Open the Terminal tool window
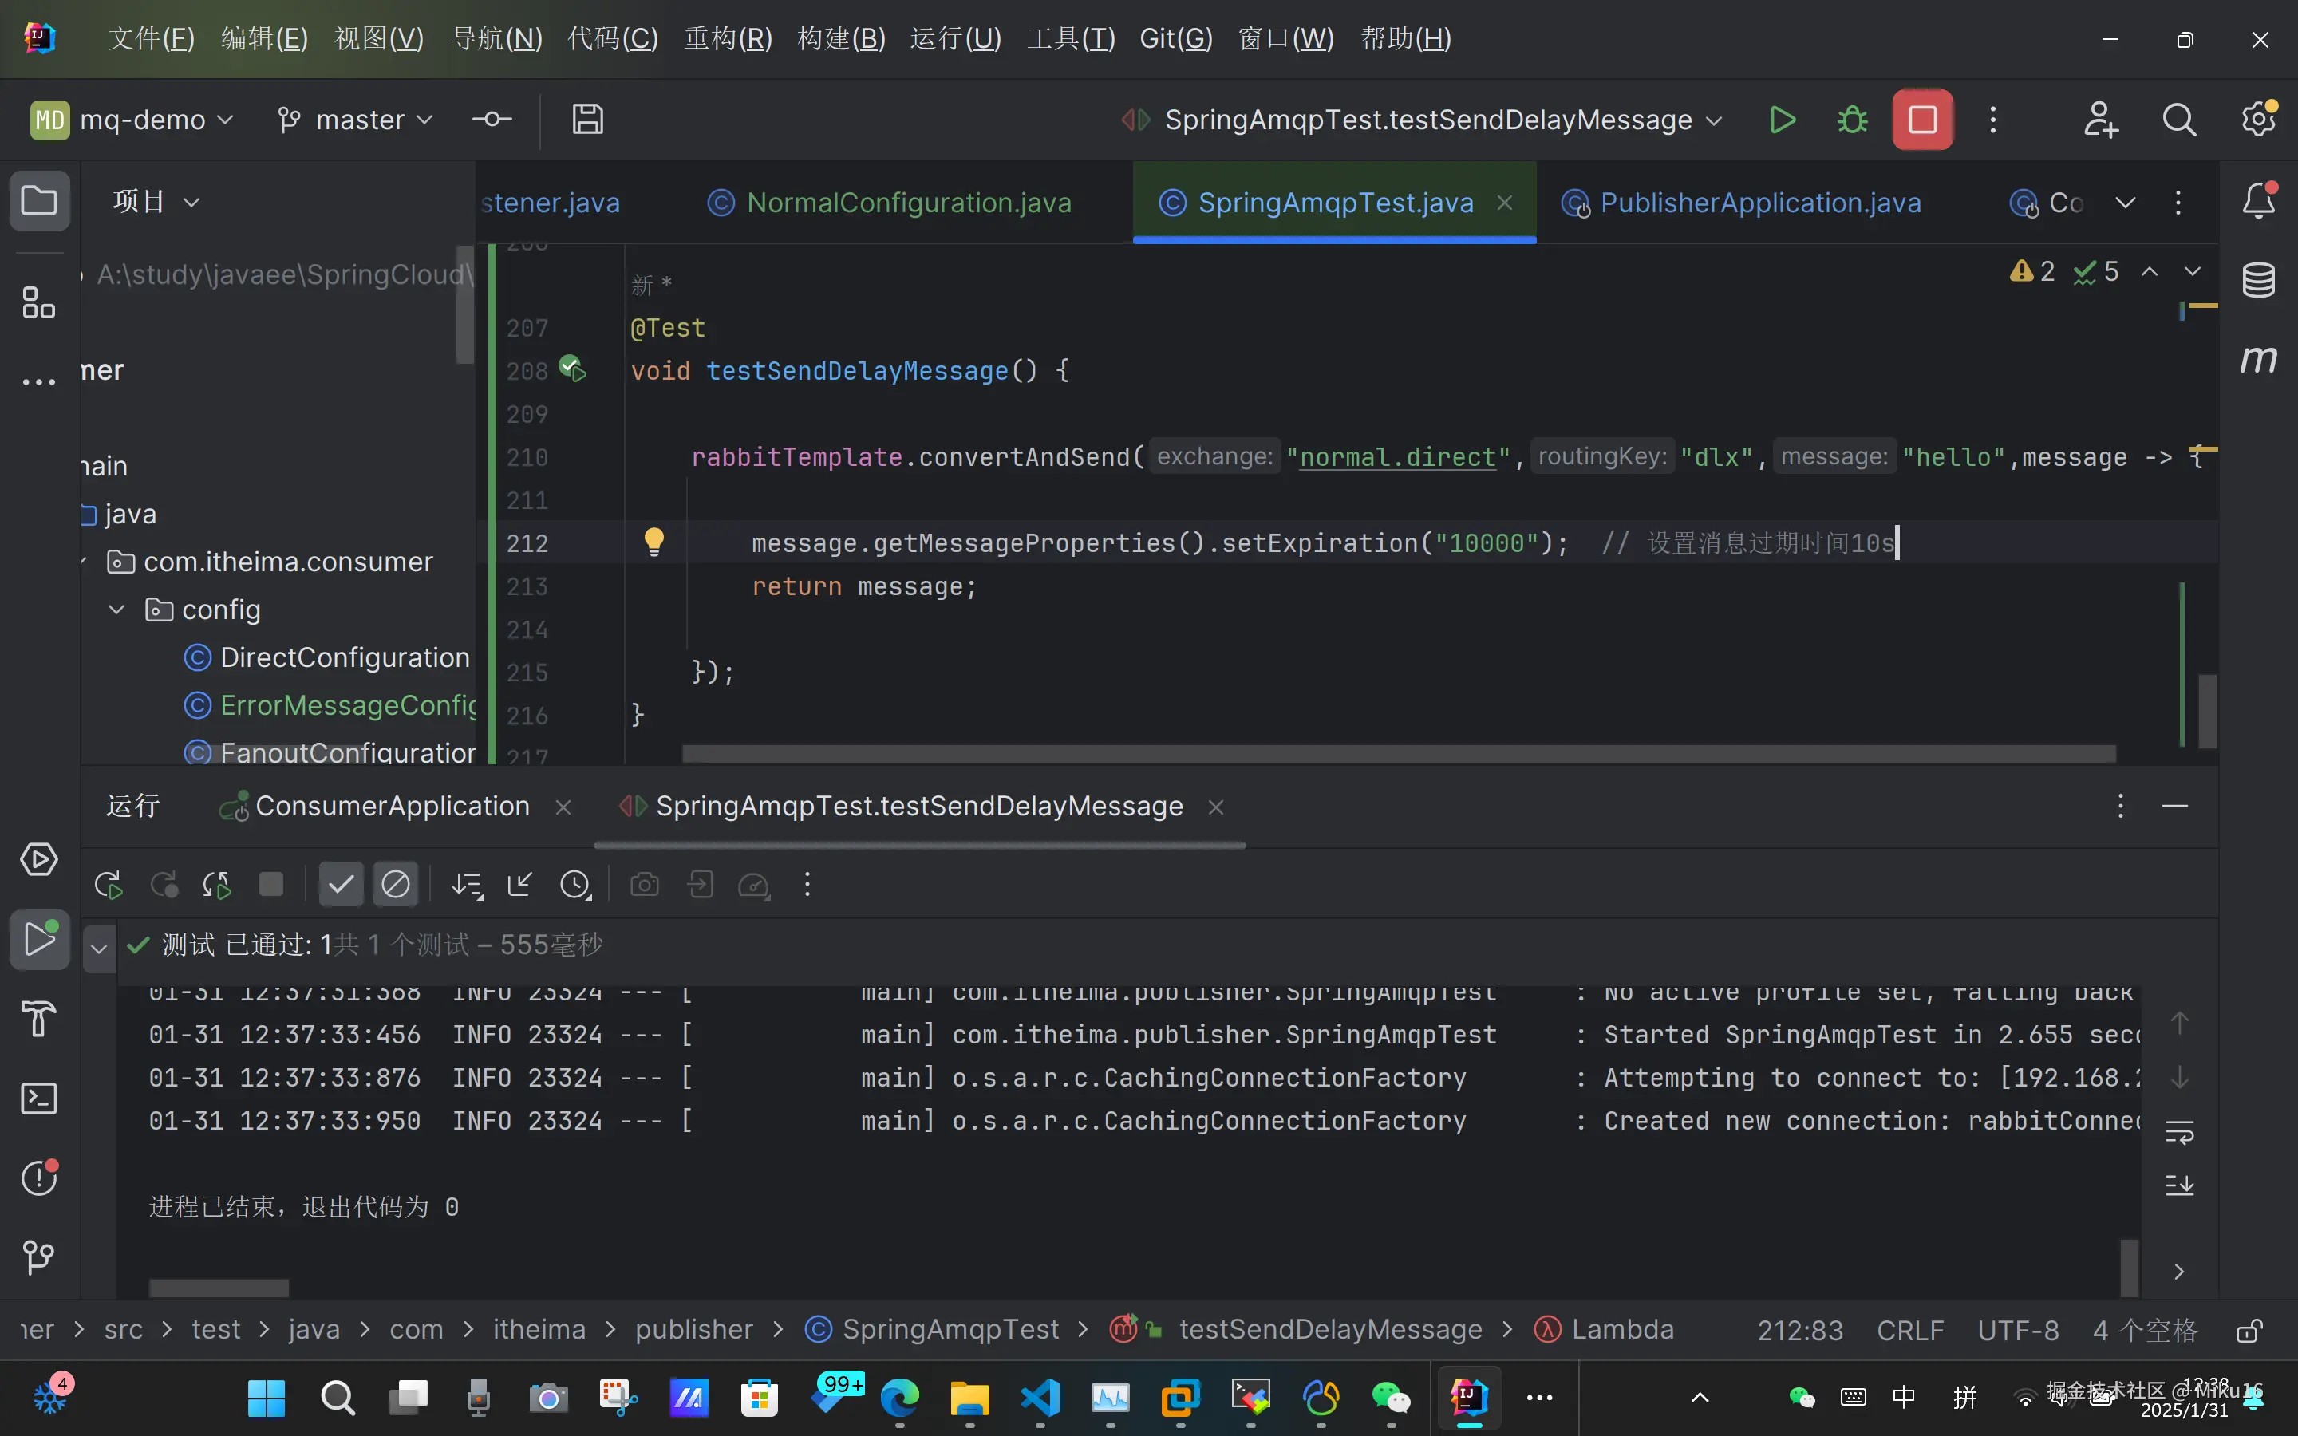The height and width of the screenshot is (1436, 2298). pos(39,1099)
